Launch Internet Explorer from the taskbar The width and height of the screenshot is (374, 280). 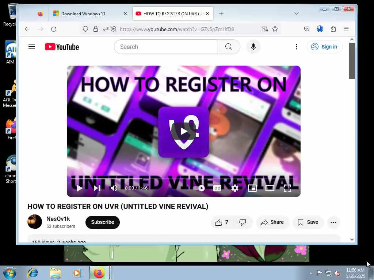33,273
